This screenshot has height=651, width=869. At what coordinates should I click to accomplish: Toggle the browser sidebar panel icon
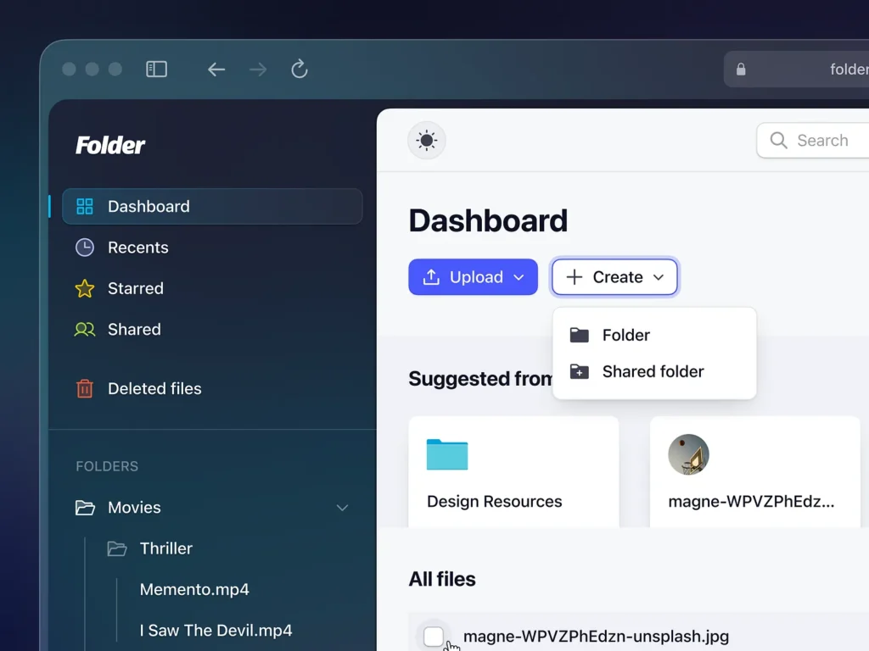click(x=156, y=70)
